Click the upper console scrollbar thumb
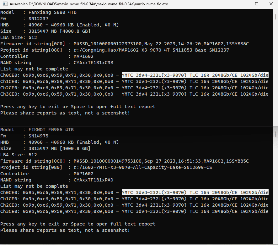 click(276, 17)
